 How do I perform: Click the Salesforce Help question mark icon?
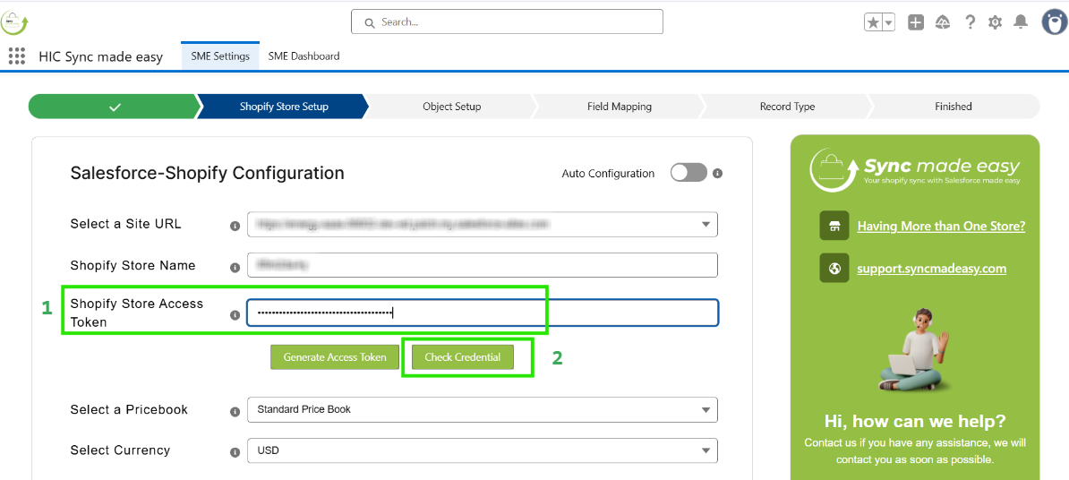(x=970, y=23)
